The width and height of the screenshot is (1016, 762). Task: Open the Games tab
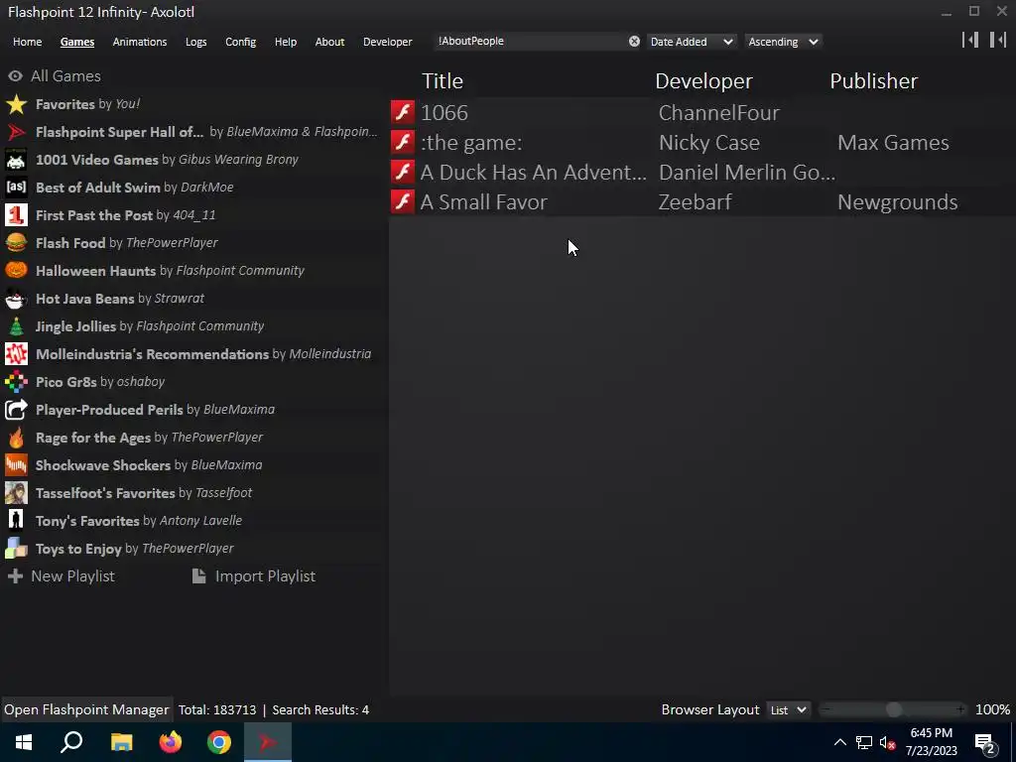[77, 42]
